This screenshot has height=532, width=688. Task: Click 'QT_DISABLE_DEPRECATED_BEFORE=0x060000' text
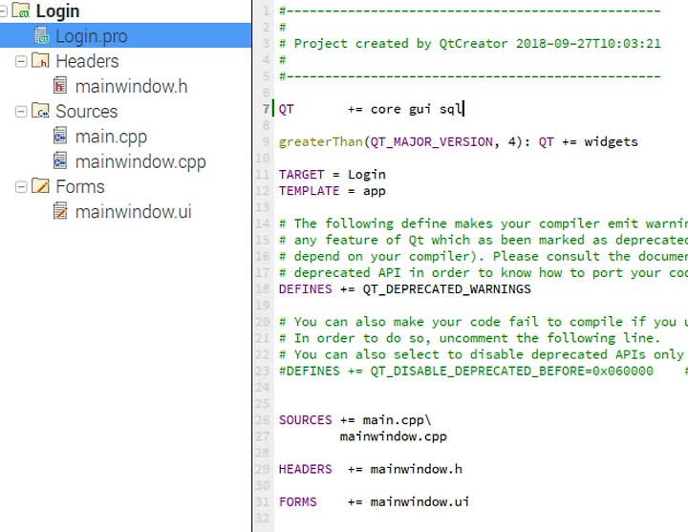pyautogui.click(x=511, y=372)
